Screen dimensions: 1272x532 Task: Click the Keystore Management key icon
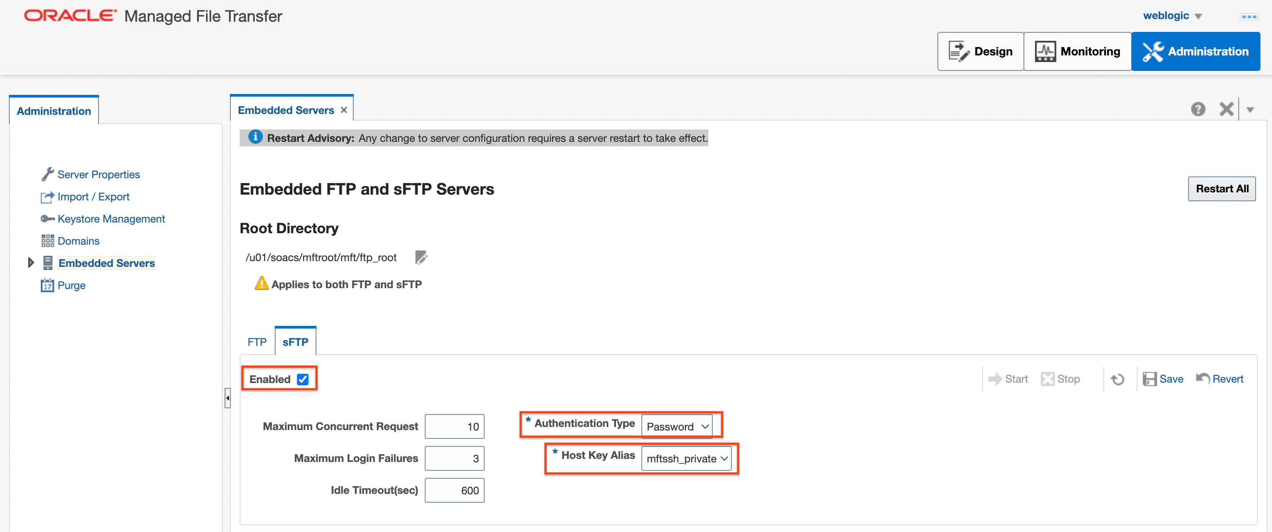coord(47,219)
